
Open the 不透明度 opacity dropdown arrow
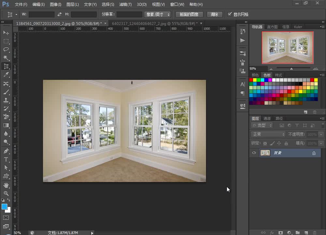321,134
